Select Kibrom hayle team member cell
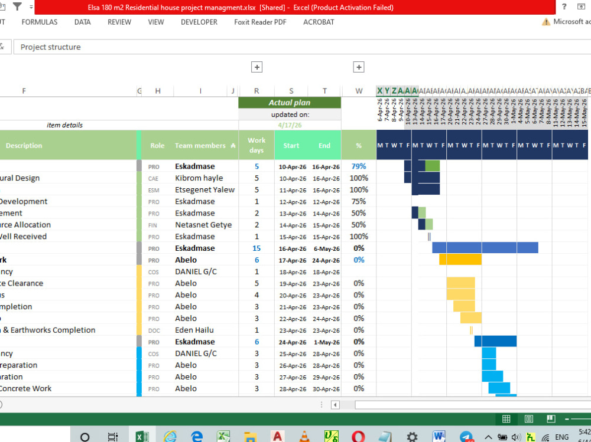This screenshot has height=442, width=591. (206, 178)
